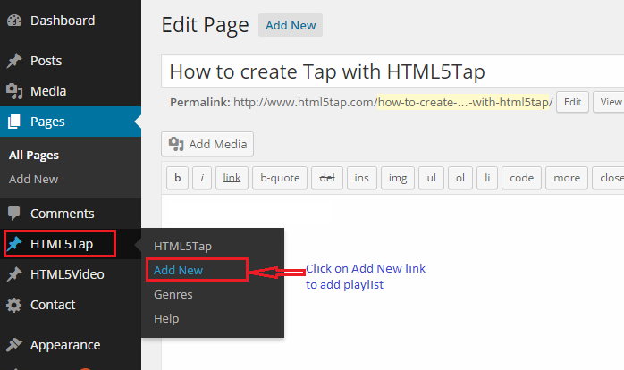Insert ordered list with ol button

[460, 178]
